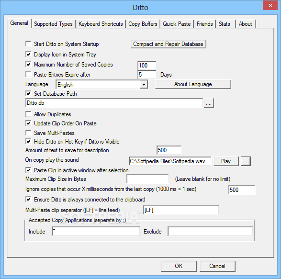The image size is (281, 279).
Task: Open the Language dropdown list
Action: tap(144, 84)
